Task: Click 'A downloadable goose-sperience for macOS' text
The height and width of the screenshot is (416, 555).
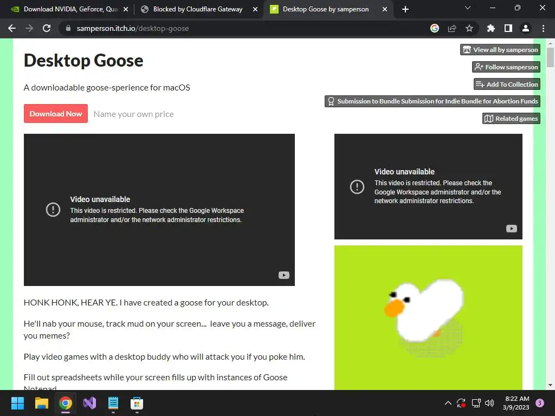Action: coord(107,87)
